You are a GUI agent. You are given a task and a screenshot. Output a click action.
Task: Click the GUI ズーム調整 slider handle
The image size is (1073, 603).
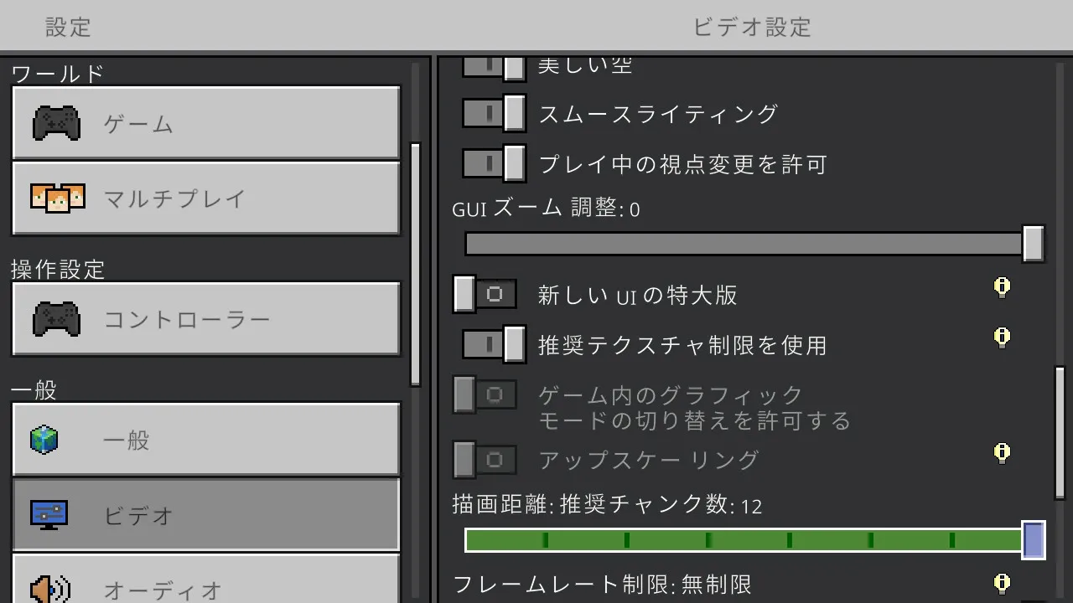(x=1033, y=244)
